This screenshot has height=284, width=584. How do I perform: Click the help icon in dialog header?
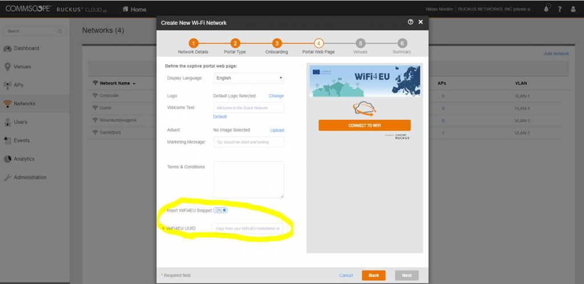pos(411,22)
